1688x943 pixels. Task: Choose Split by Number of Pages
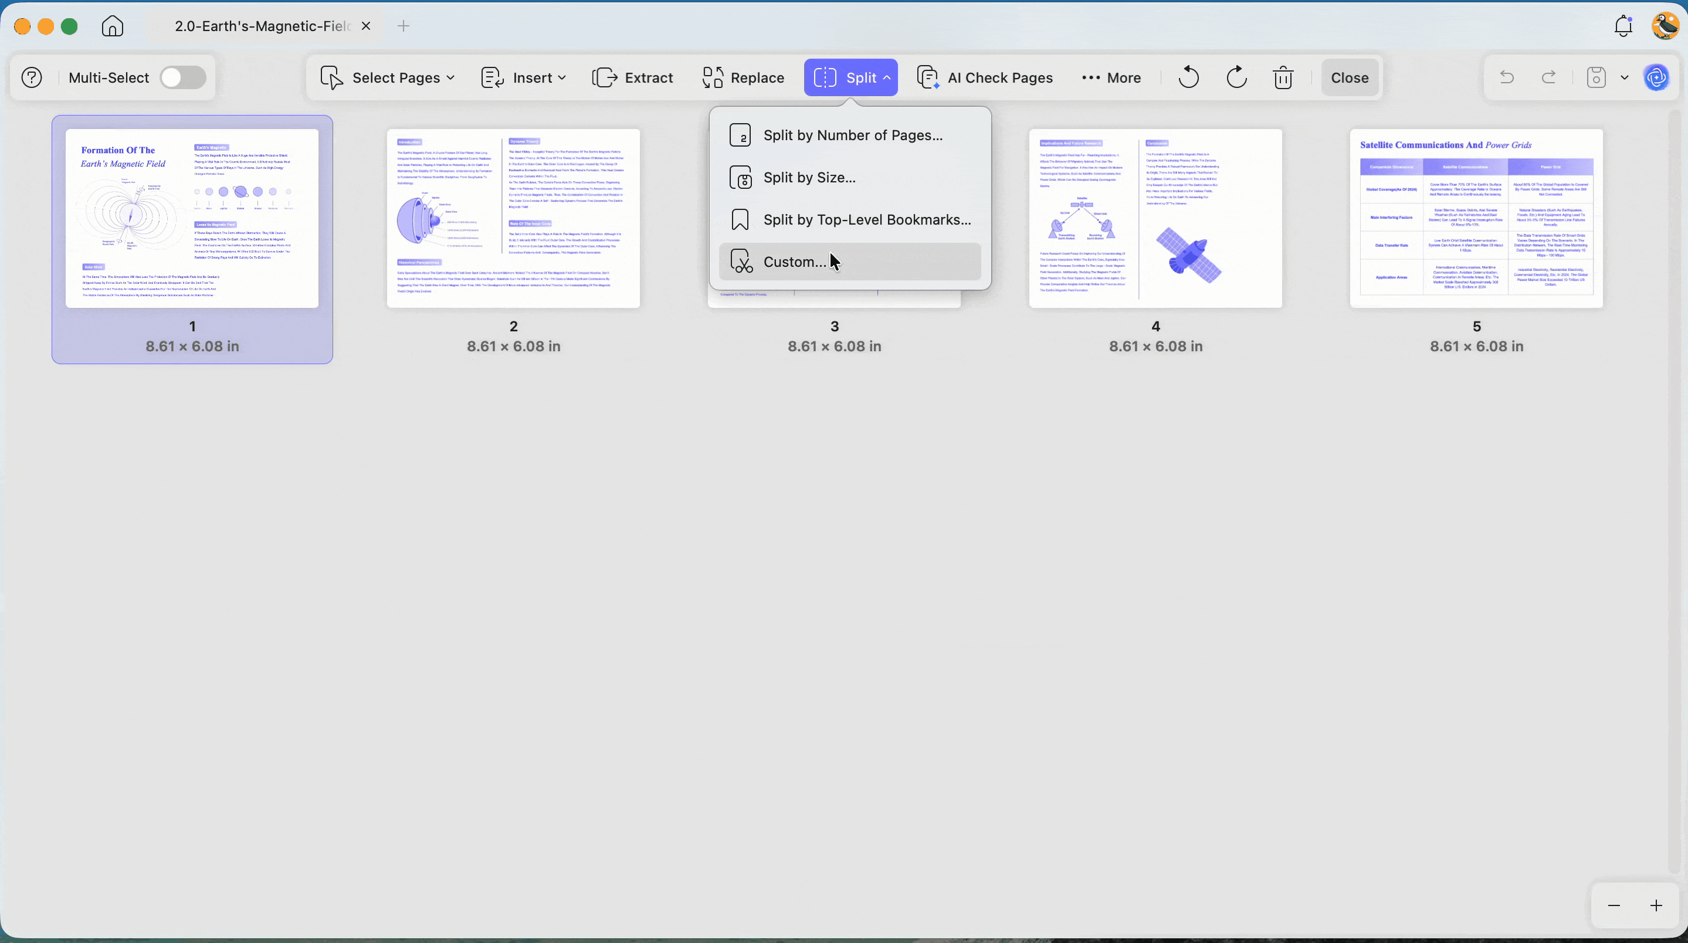coord(850,135)
